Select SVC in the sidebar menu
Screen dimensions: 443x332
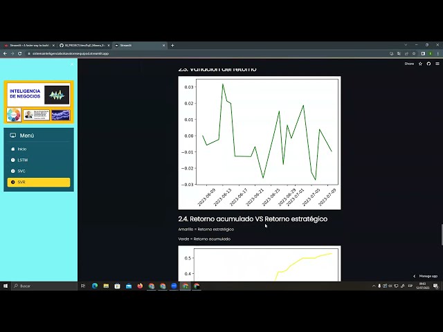39,171
